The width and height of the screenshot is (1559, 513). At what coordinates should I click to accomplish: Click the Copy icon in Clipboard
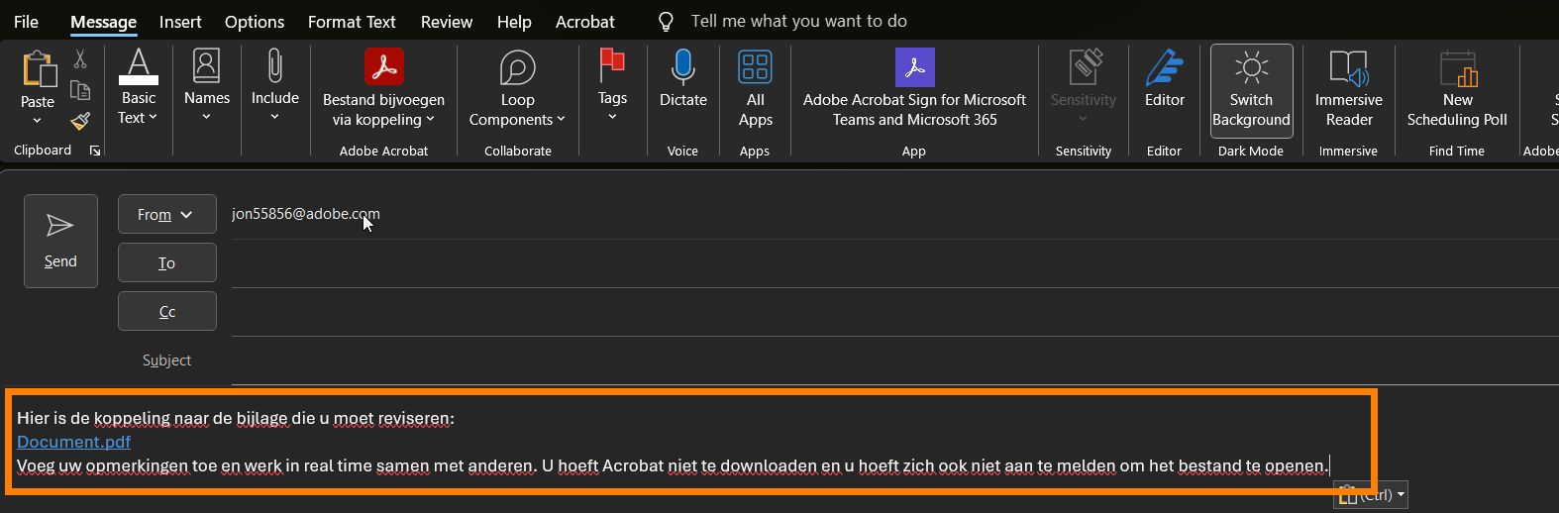[80, 91]
